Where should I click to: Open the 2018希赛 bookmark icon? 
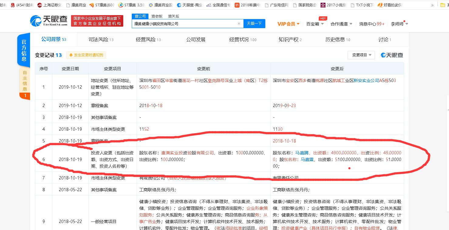(237, 5)
